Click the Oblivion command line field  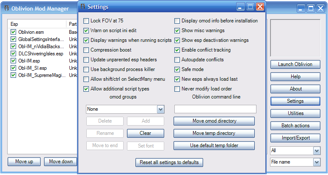(x=215, y=109)
